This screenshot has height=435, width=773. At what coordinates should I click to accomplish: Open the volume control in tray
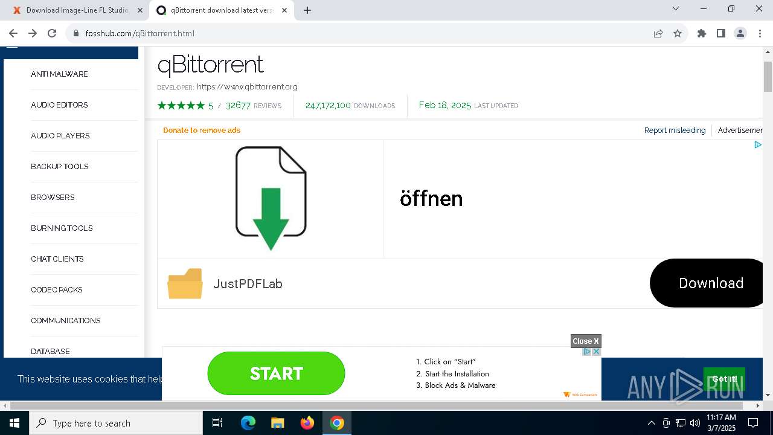pos(695,423)
